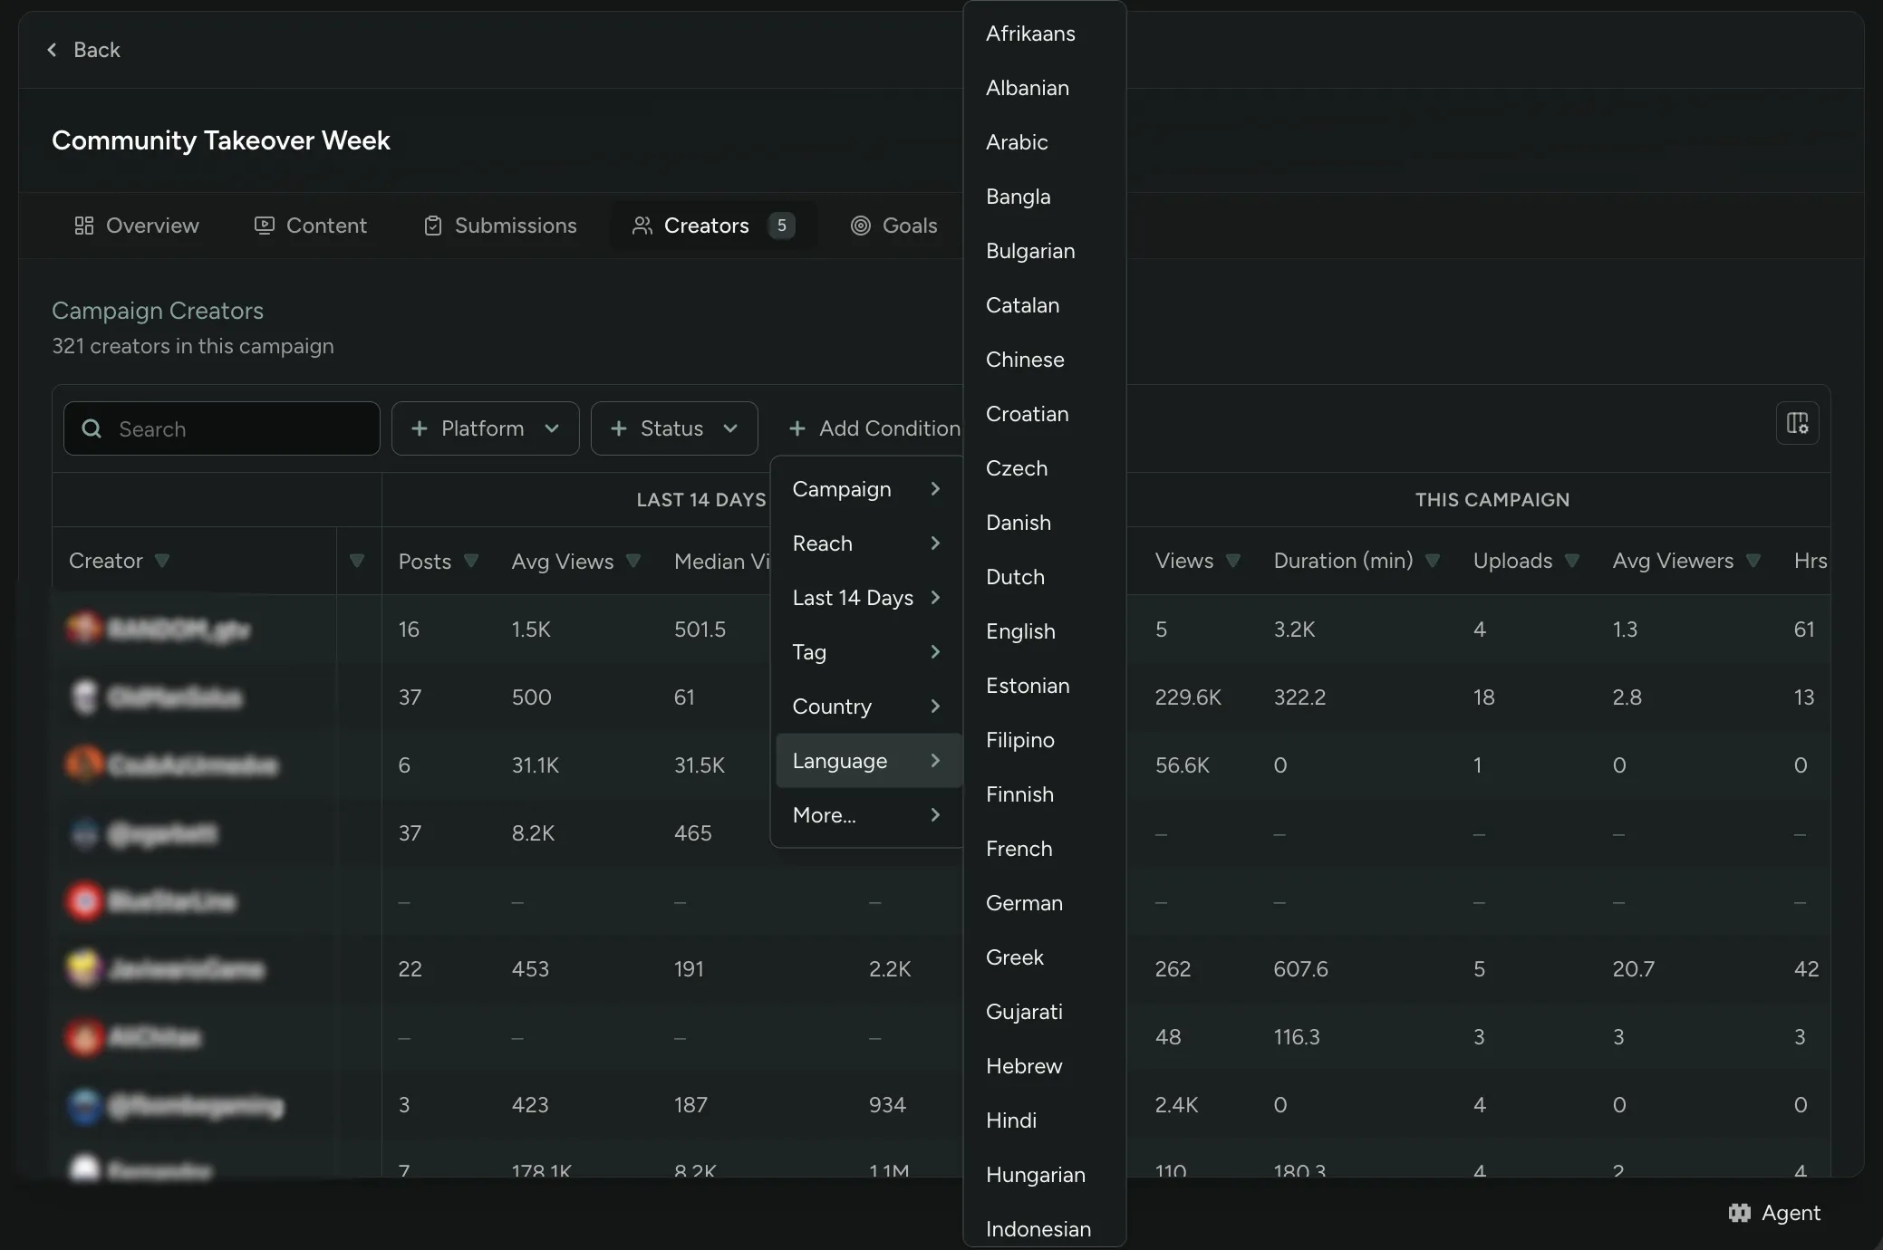Viewport: 1883px width, 1250px height.
Task: Select Dutch from the language list
Action: tap(1044, 577)
